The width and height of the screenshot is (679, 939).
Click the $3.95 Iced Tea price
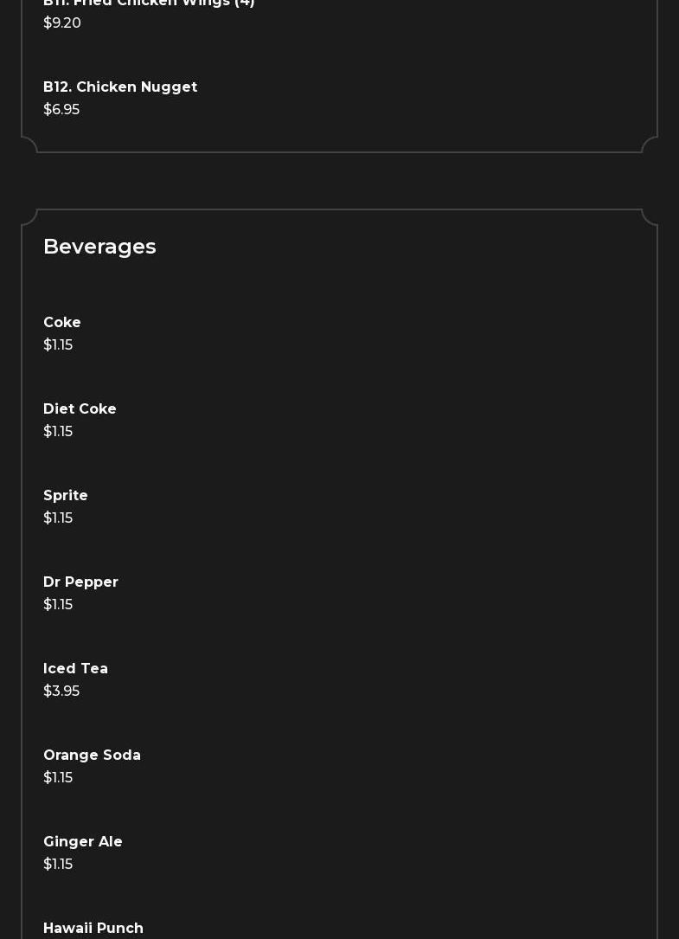[x=61, y=691]
